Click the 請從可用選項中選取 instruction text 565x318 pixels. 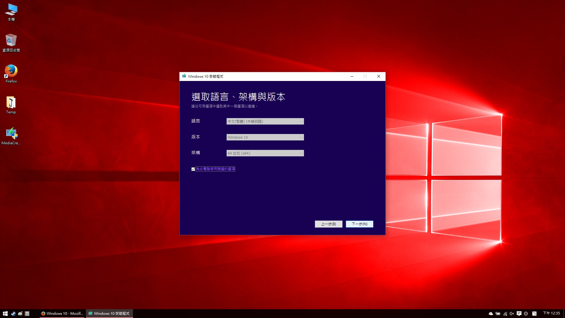click(x=224, y=106)
